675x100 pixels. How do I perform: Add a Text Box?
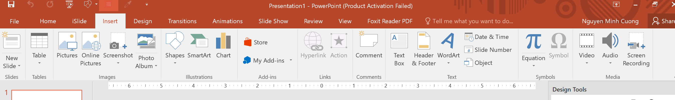399,49
